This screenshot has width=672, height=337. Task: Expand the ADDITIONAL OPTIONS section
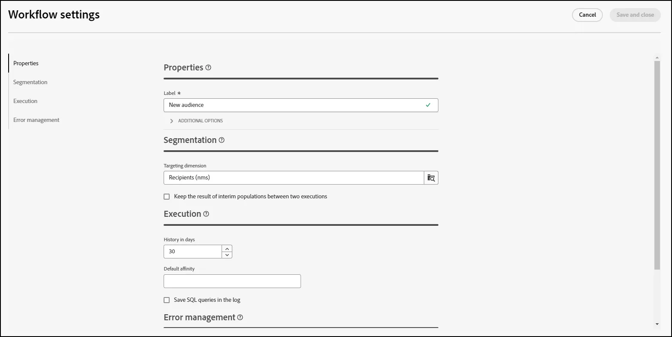[196, 121]
